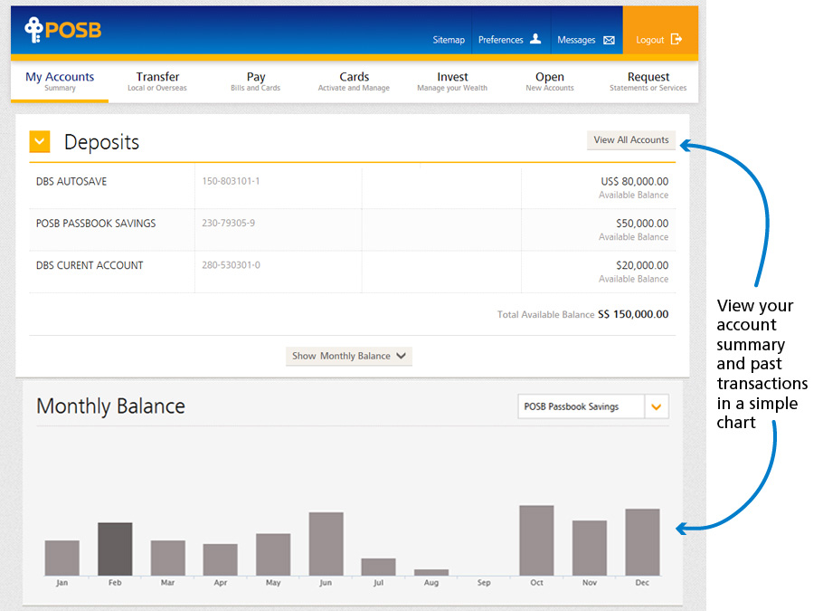823x611 pixels.
Task: Select the DBS AUTOSAVE account row
Action: [71, 182]
